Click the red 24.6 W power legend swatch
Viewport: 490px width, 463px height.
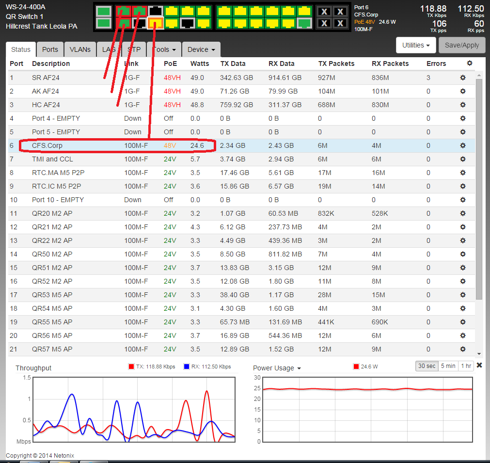(x=356, y=367)
